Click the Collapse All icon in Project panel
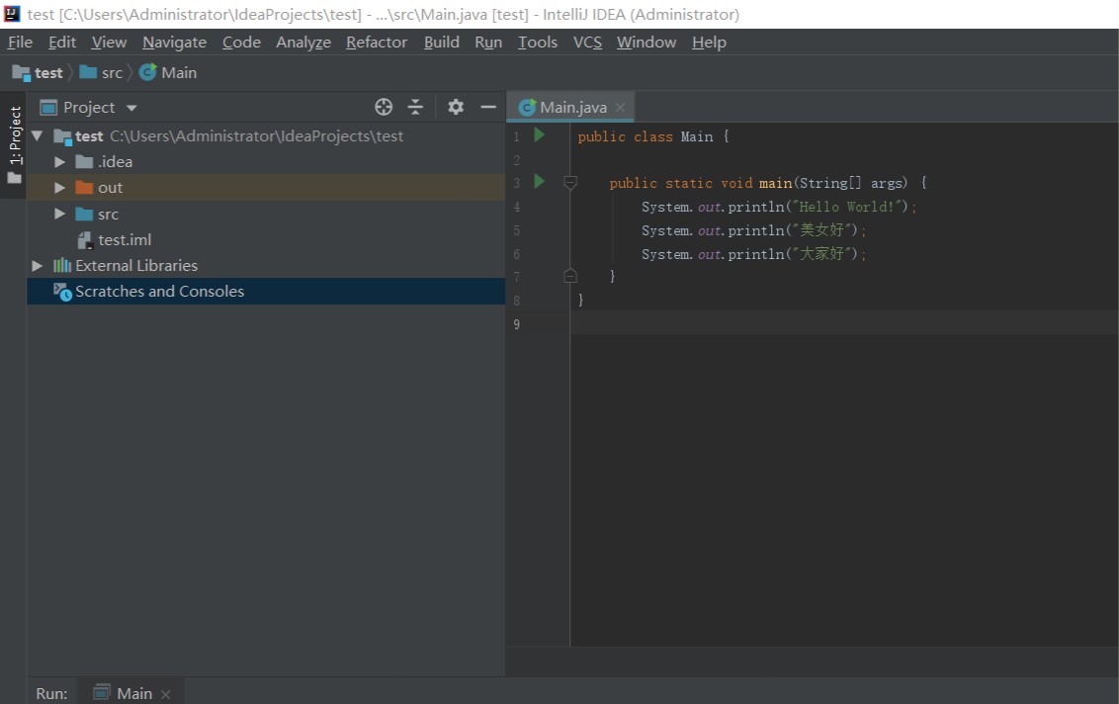Viewport: 1119px width, 704px height. pos(415,107)
